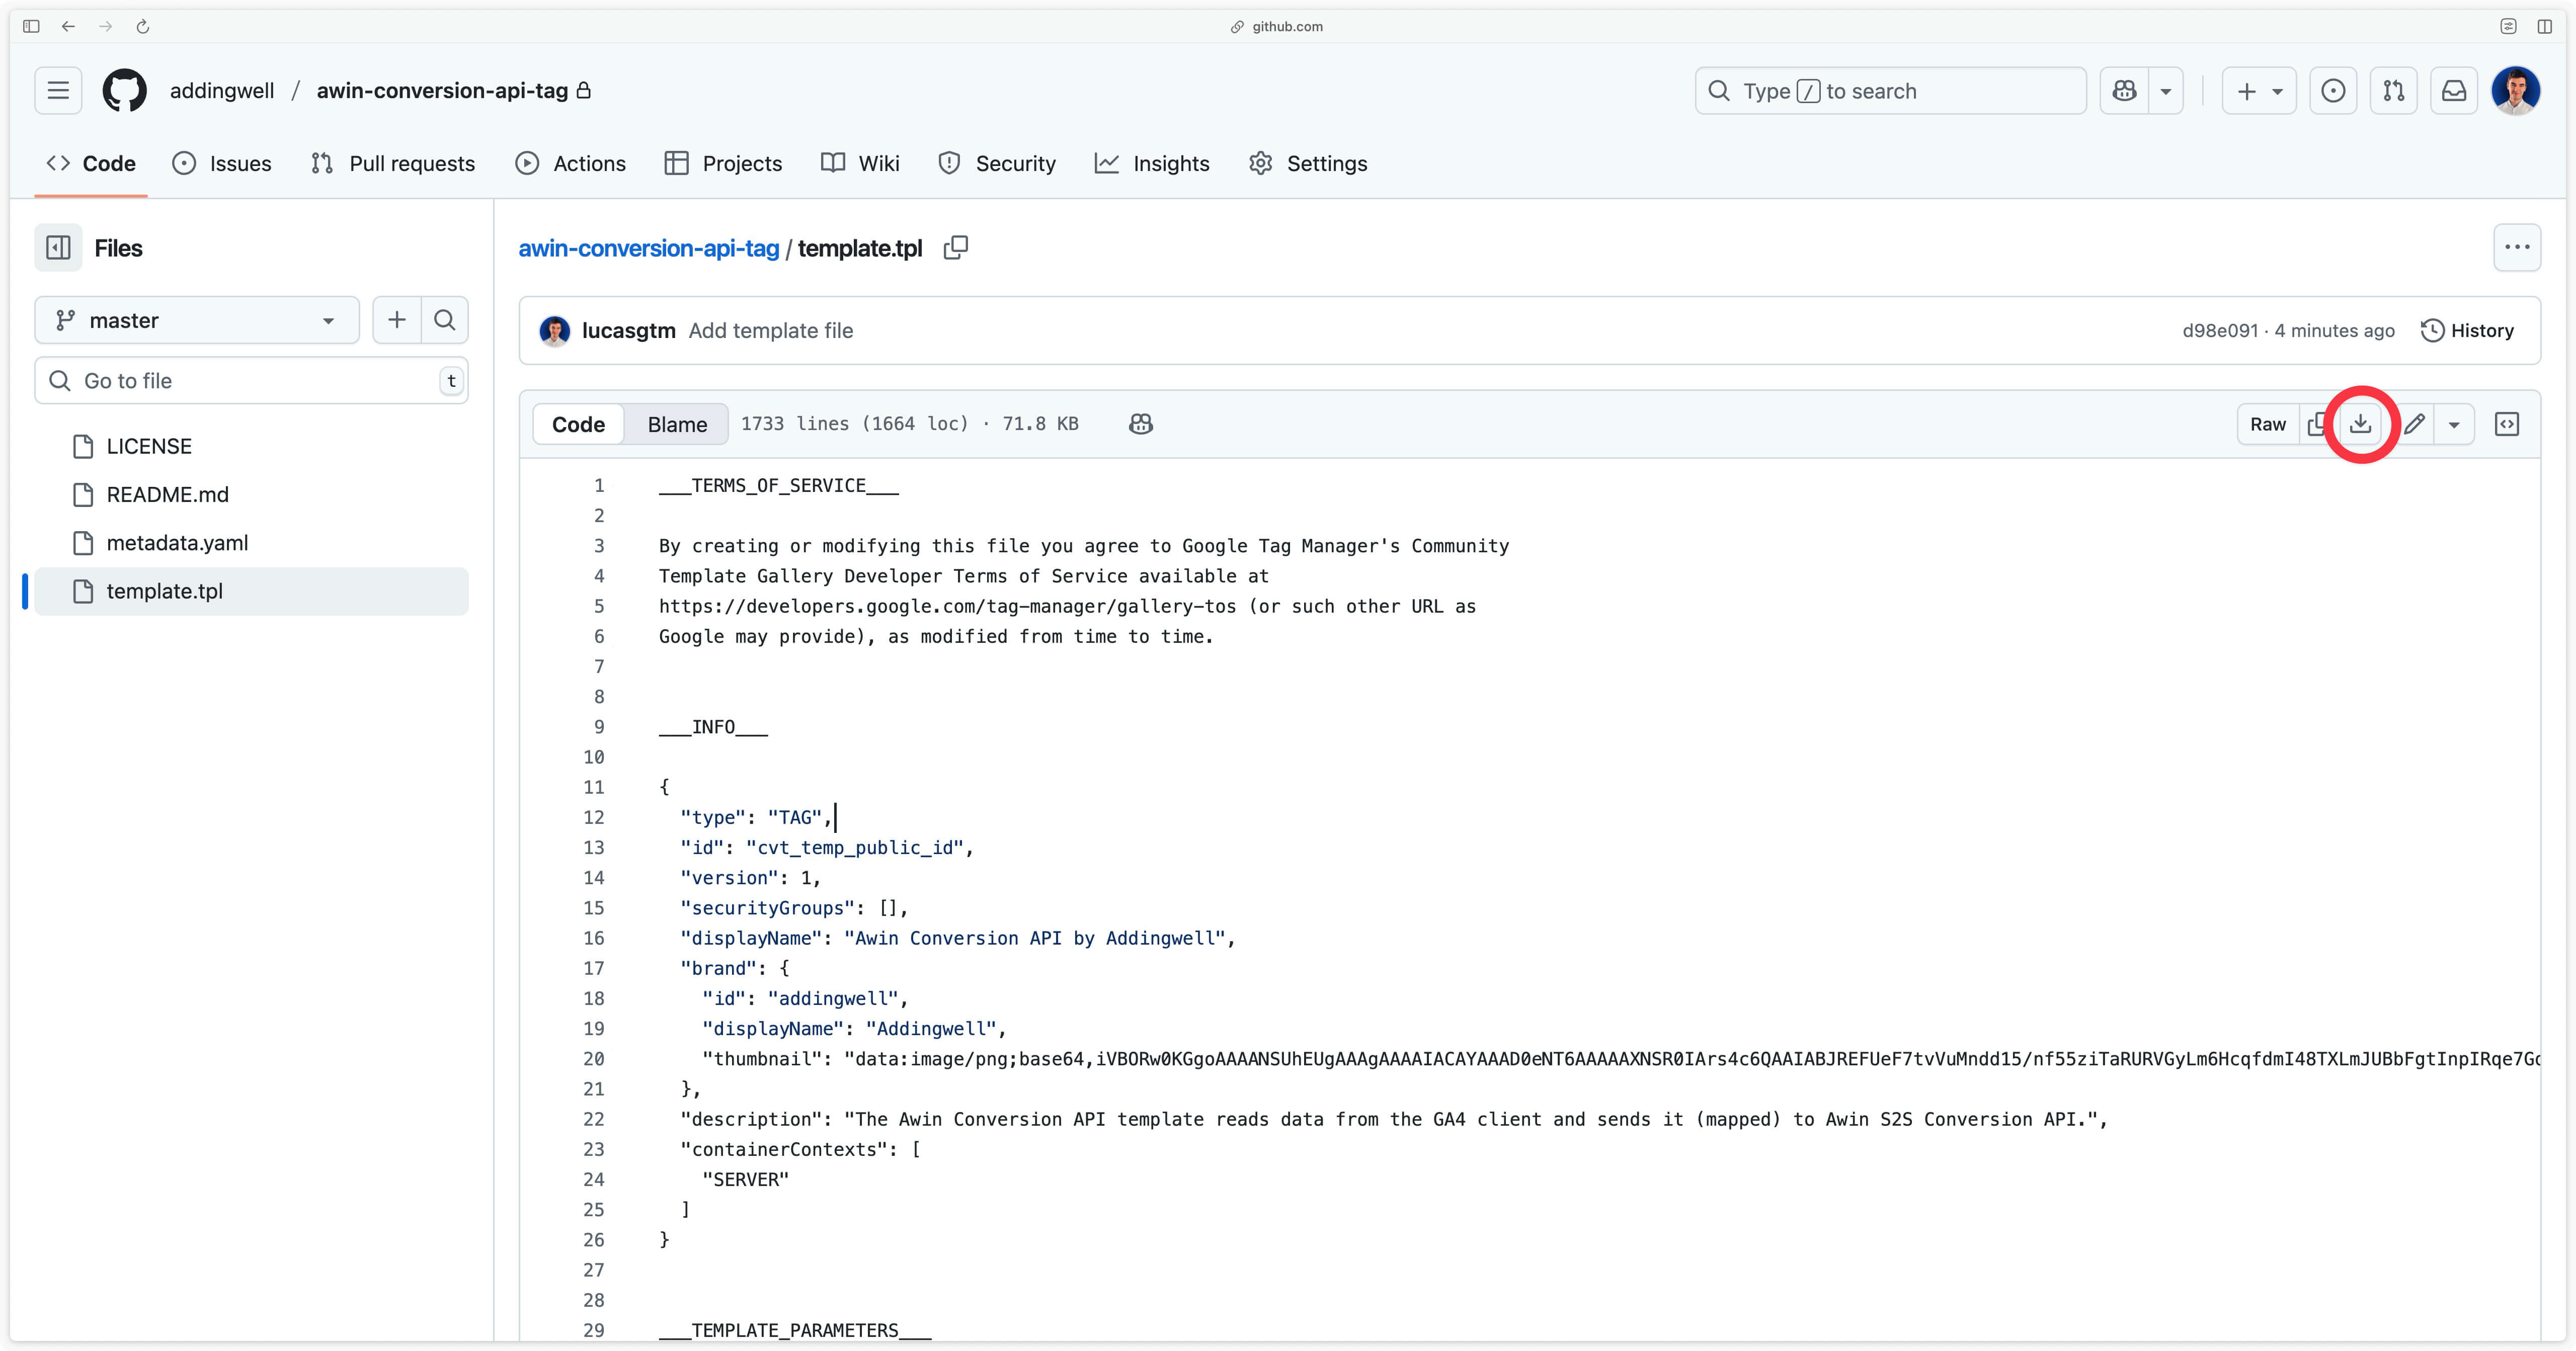Open more edit options dropdown arrow
Image resolution: width=2576 pixels, height=1351 pixels.
[2454, 425]
